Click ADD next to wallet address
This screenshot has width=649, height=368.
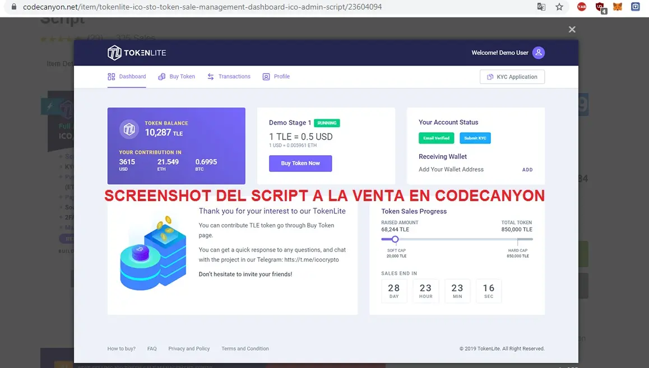(527, 170)
